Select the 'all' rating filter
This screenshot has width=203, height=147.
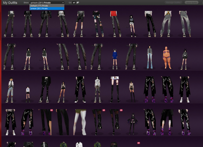click(74, 2)
